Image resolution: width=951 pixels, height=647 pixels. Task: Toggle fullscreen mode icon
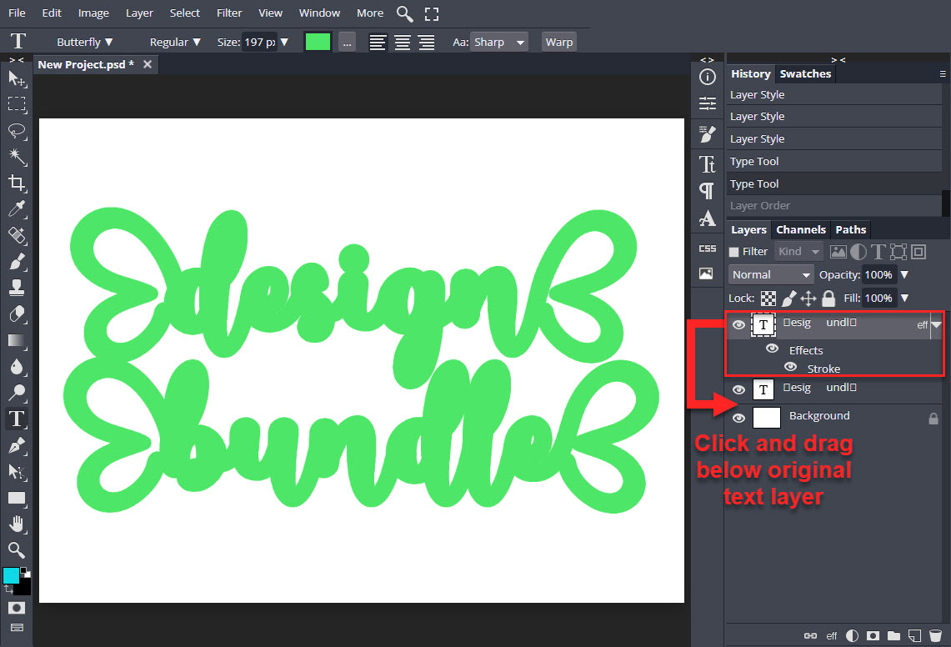[x=431, y=13]
